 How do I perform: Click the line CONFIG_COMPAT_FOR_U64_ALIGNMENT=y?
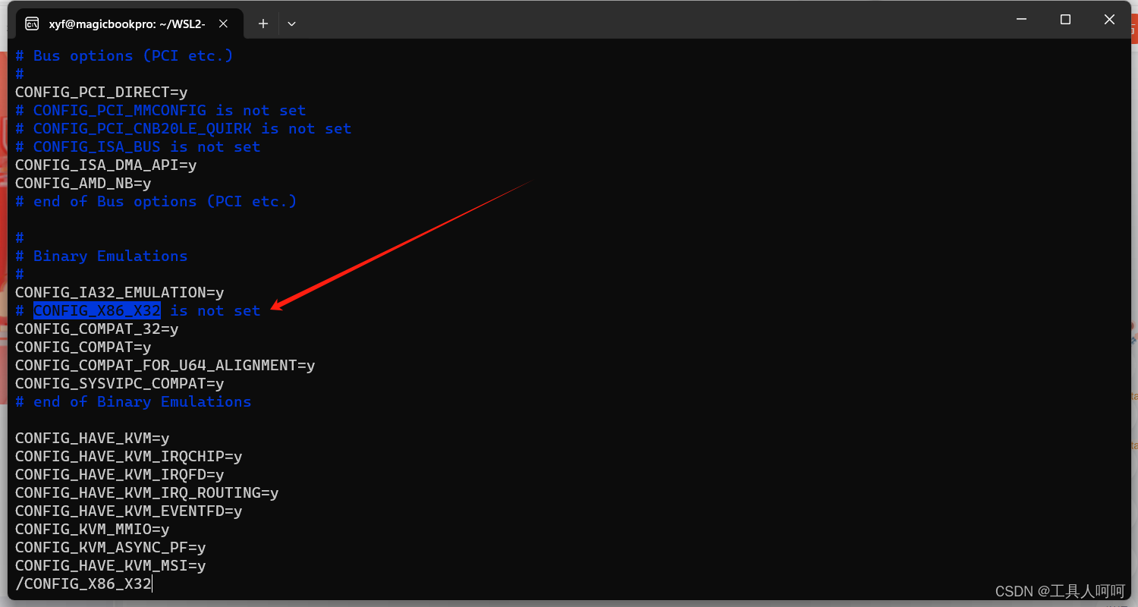pyautogui.click(x=165, y=366)
